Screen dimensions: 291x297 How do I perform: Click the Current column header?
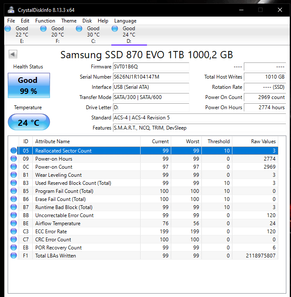tap(155, 141)
